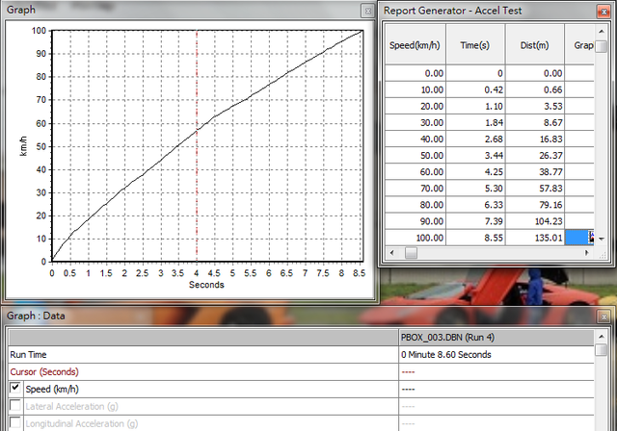Select the 104.23 distance cell
Viewport: 617px width, 431px height.
tap(535, 221)
